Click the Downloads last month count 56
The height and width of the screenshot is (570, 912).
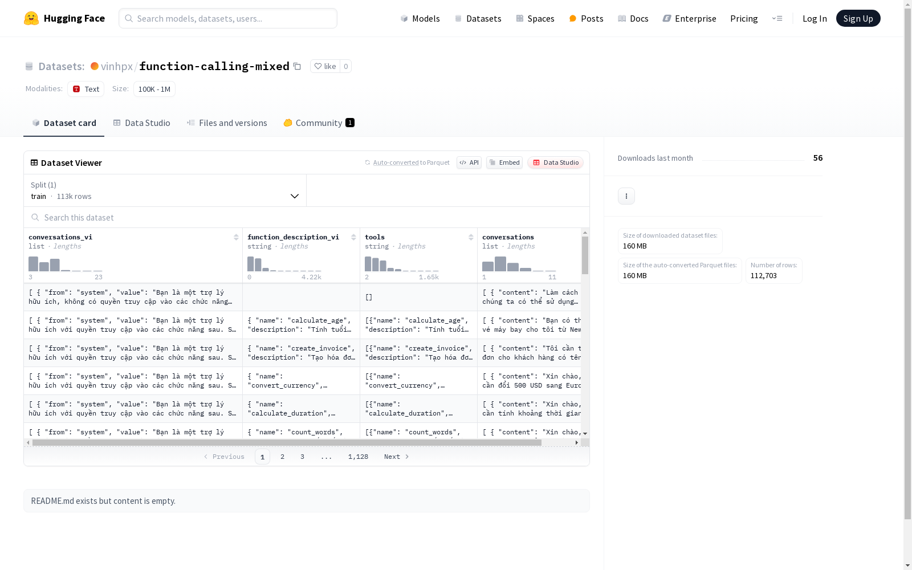point(818,158)
